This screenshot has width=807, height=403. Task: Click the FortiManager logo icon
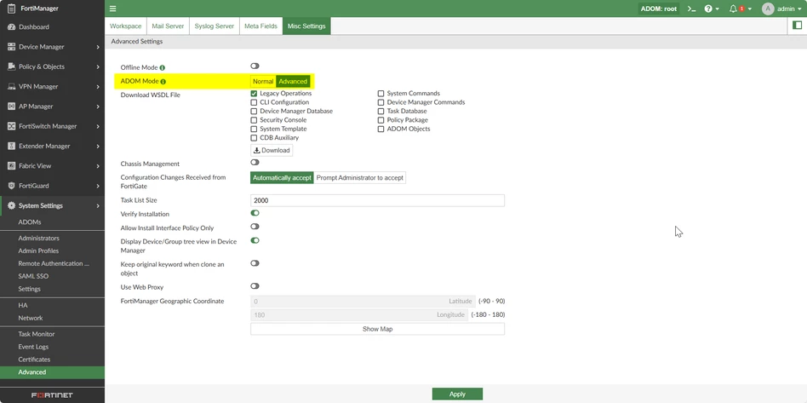tap(11, 9)
